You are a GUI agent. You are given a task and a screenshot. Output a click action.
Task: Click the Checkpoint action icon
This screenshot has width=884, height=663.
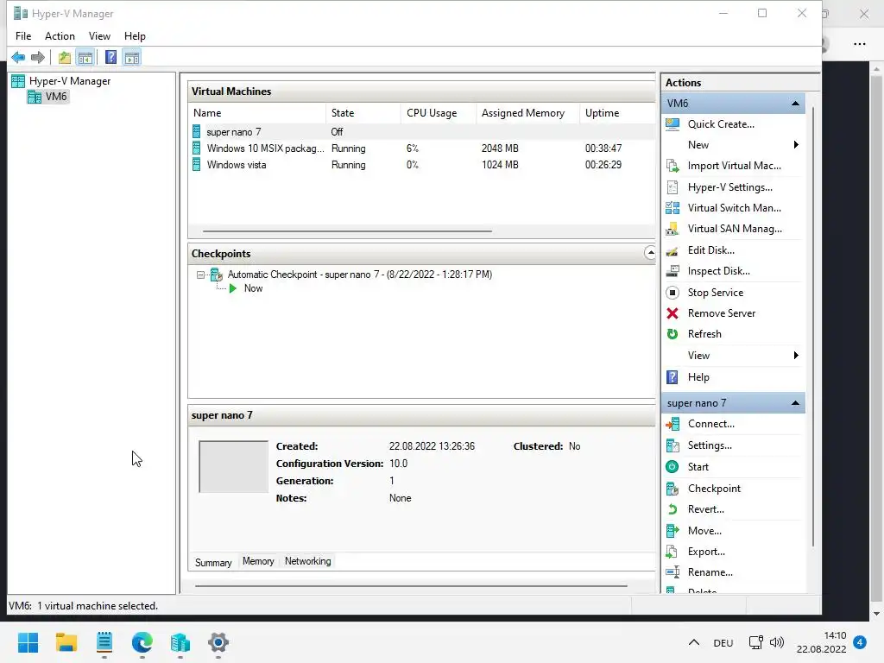point(672,489)
